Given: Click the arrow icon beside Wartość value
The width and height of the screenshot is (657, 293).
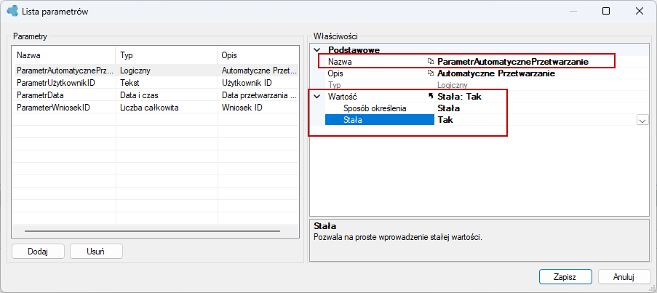Looking at the screenshot, I should 430,96.
